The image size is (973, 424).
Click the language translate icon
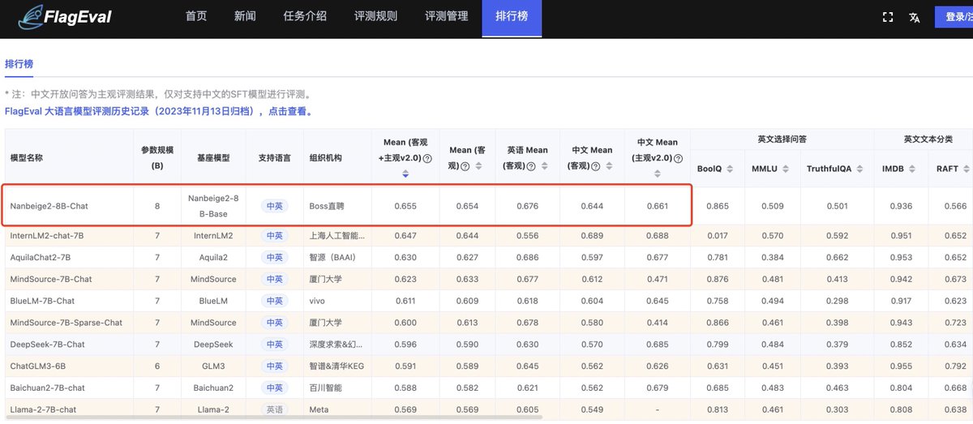point(915,17)
